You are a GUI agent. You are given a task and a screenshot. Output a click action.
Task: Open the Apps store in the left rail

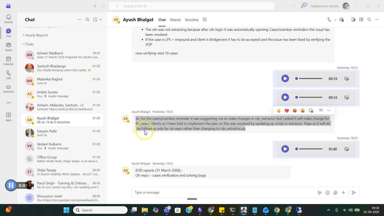click(8, 117)
